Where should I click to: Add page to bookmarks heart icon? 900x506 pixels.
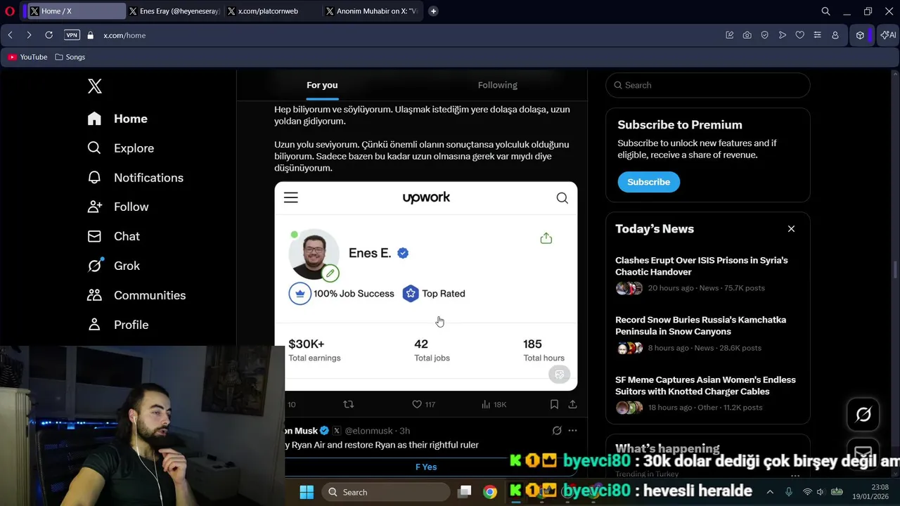pyautogui.click(x=799, y=35)
